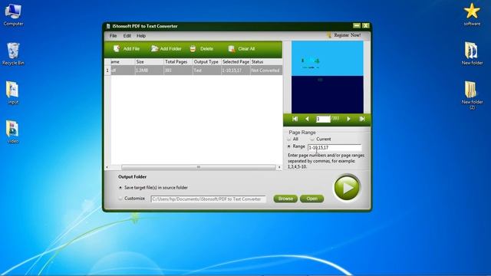
Task: Open the input folder on the desktop
Action: click(13, 93)
